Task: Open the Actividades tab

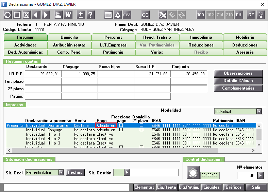Action: 26,45
